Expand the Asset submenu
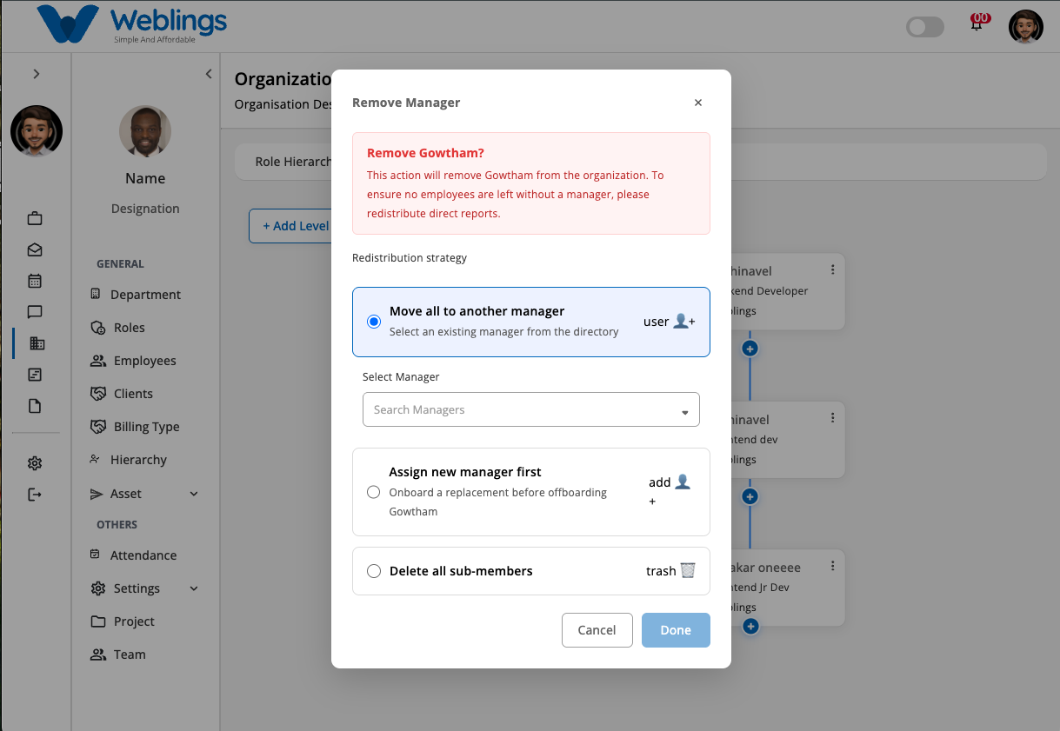Screen dimensions: 1060x731 coord(194,494)
